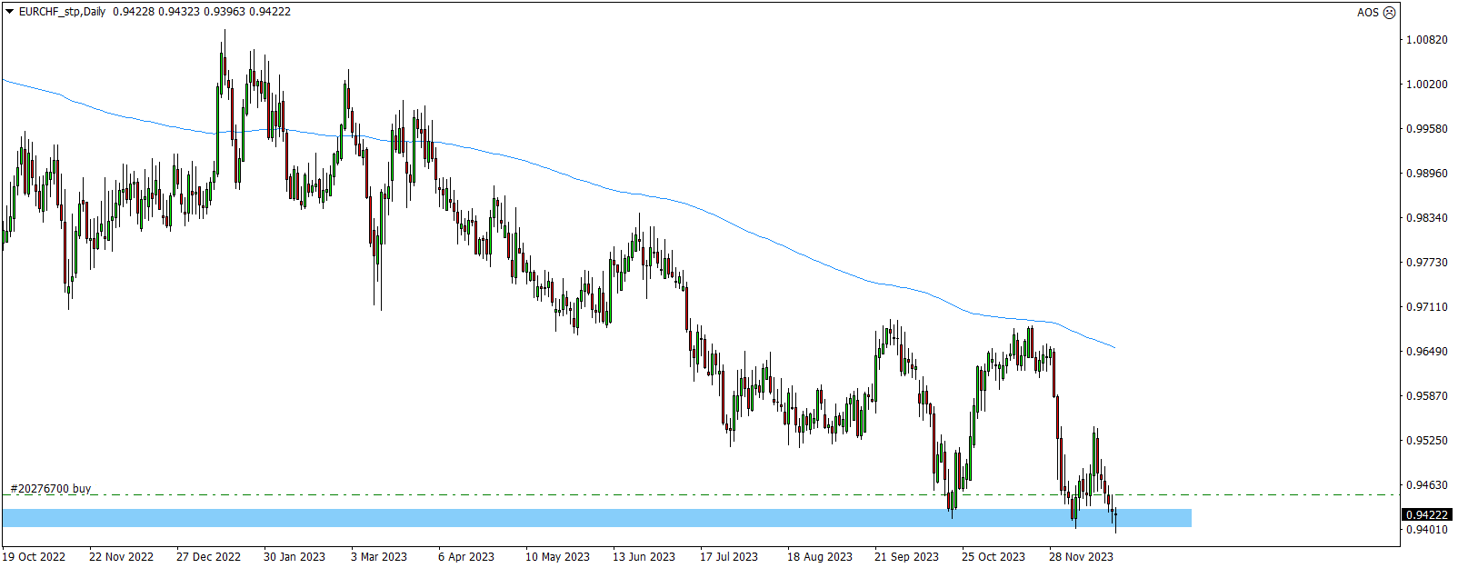Click the 18 Aug 2023 date label
Screen dimensions: 1458x568
pyautogui.click(x=820, y=557)
